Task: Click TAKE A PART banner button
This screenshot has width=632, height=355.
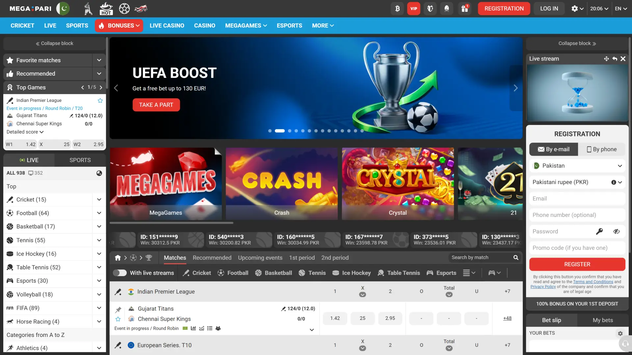Action: (156, 105)
